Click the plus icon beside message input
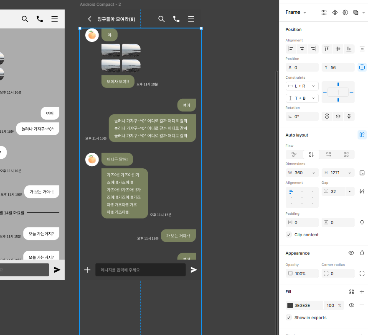 point(87,270)
